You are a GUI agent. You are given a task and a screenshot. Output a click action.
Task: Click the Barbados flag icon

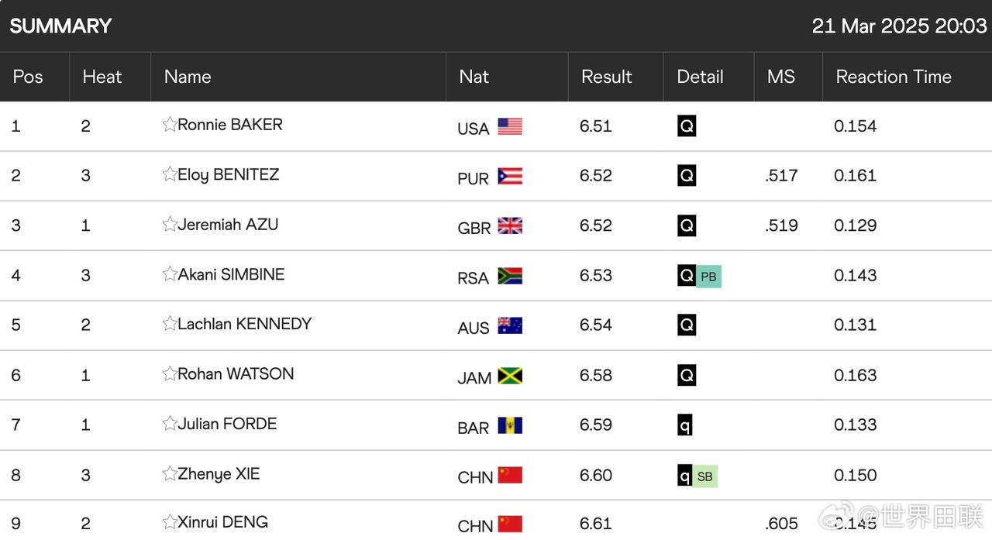pyautogui.click(x=510, y=425)
